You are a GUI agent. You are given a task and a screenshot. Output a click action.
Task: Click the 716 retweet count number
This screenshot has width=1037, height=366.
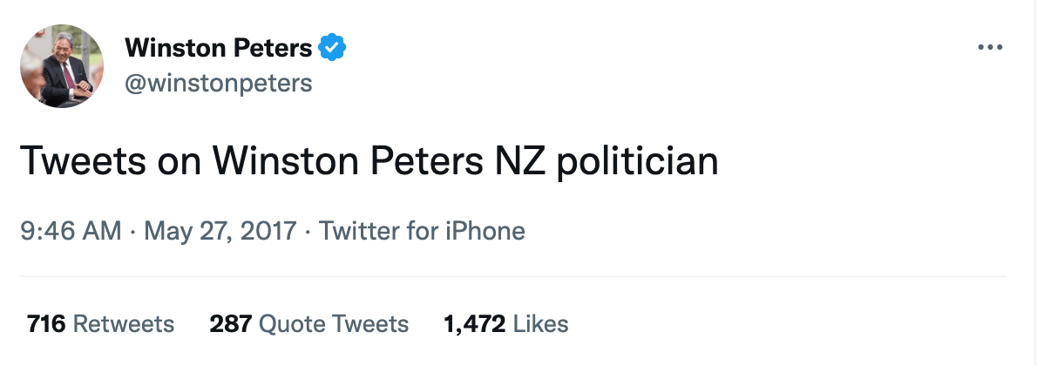[46, 324]
